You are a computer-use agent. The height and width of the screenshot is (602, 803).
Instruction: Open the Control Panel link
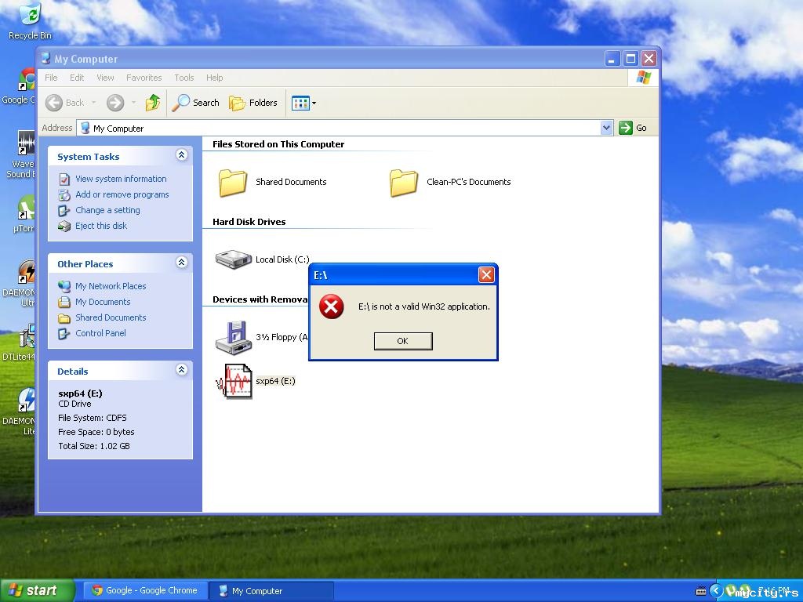click(x=100, y=333)
